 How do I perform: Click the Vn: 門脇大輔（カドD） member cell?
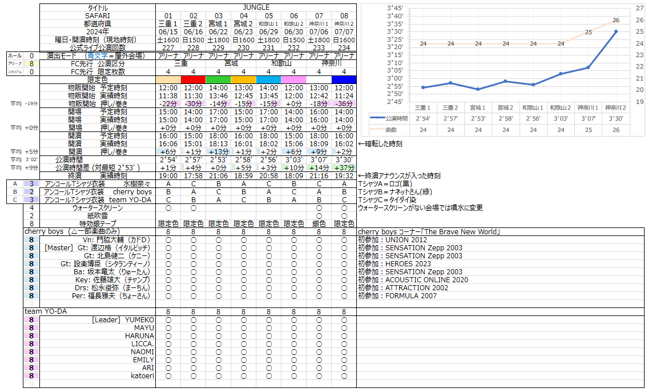click(x=98, y=239)
